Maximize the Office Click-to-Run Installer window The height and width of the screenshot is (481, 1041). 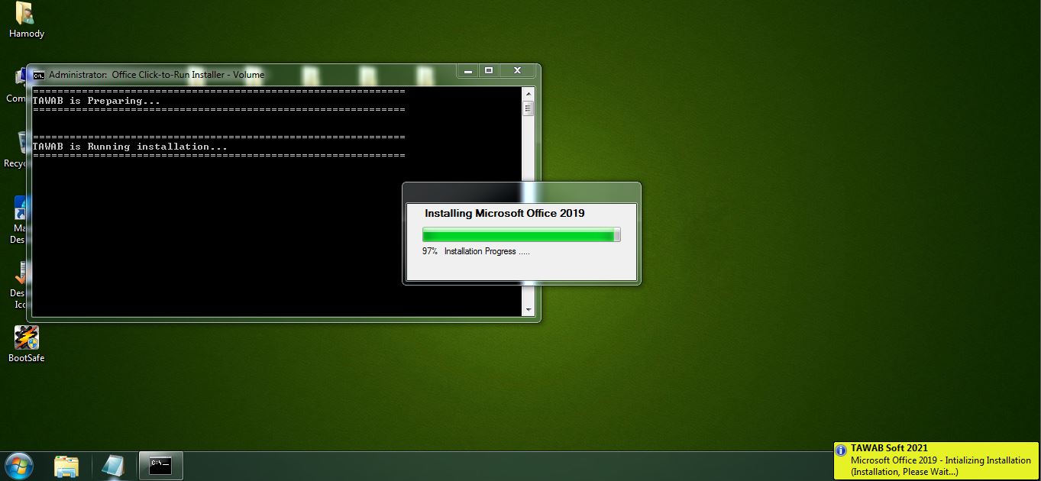489,70
